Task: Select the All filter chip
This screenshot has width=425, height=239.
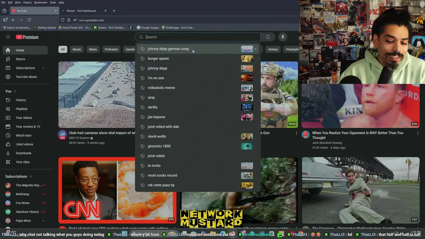Action: click(63, 49)
